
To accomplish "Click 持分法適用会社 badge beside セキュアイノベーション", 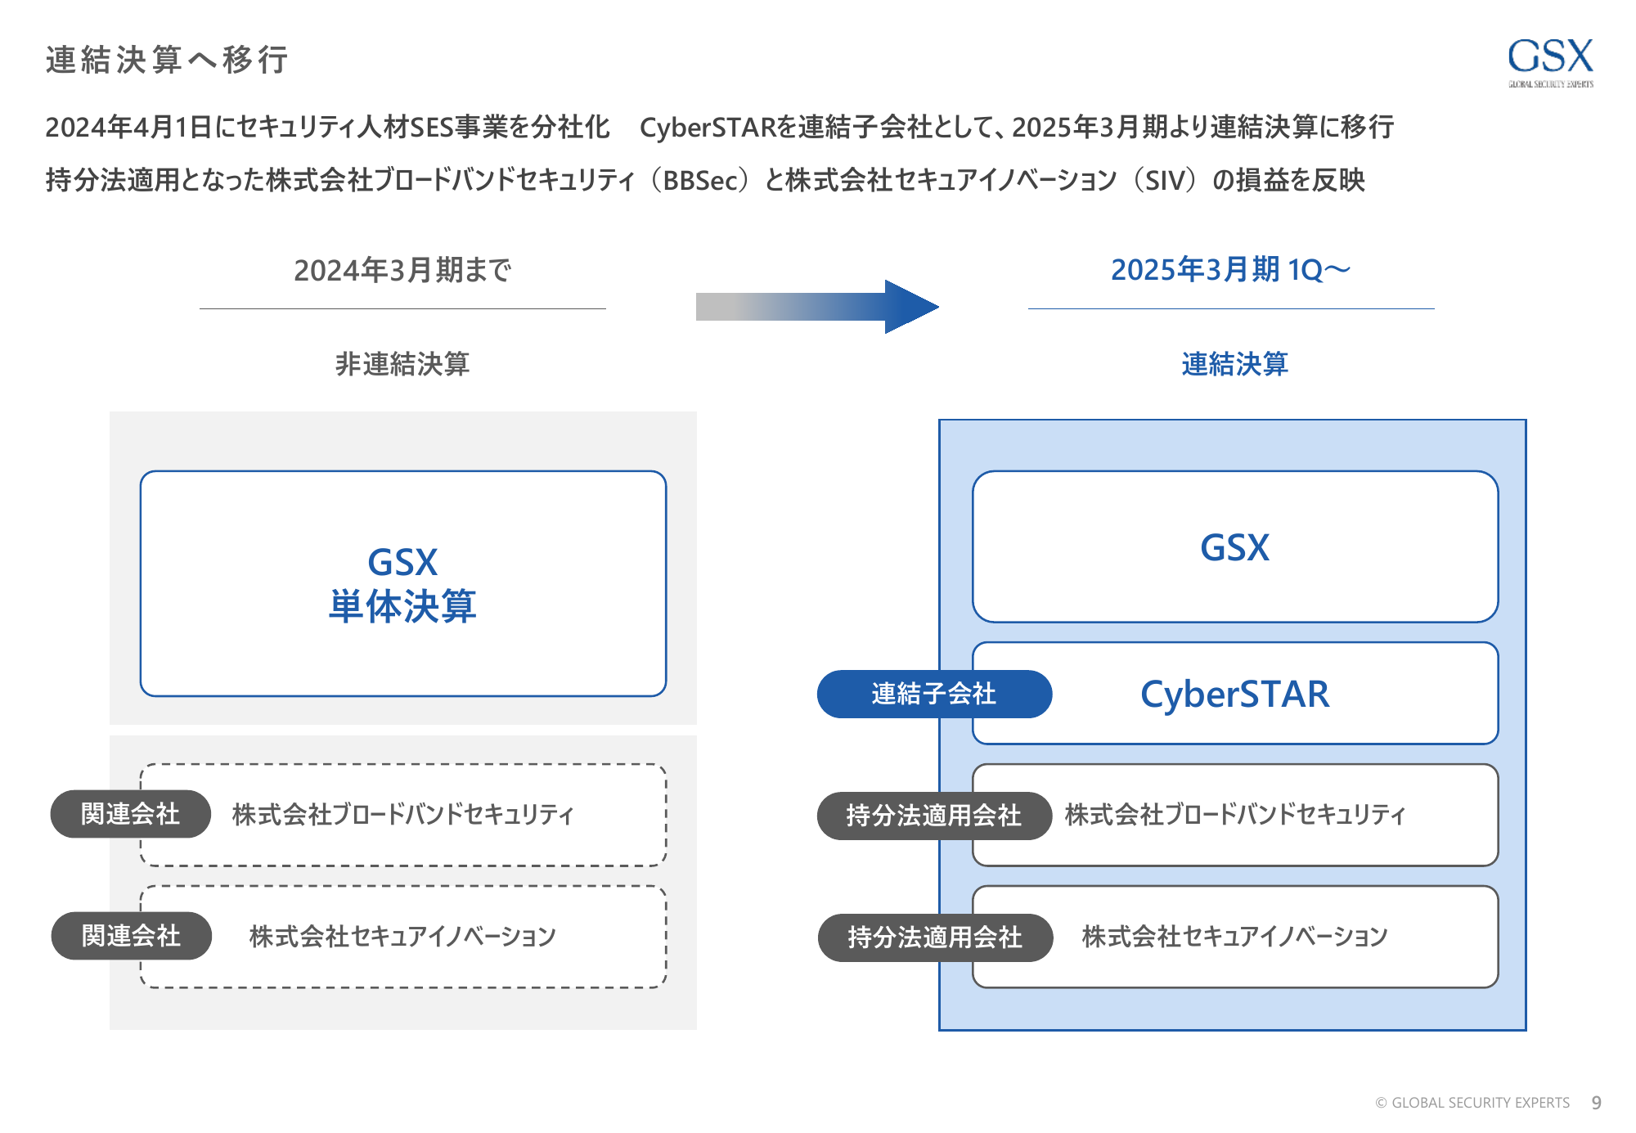I will point(935,937).
